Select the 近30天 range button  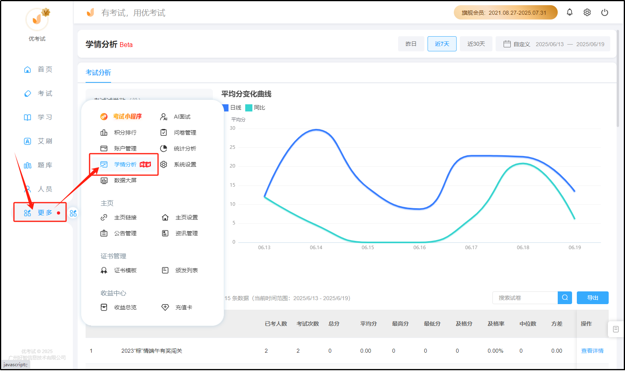(x=476, y=44)
